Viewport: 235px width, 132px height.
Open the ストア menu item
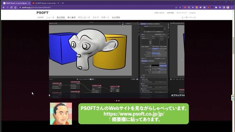coord(95,18)
